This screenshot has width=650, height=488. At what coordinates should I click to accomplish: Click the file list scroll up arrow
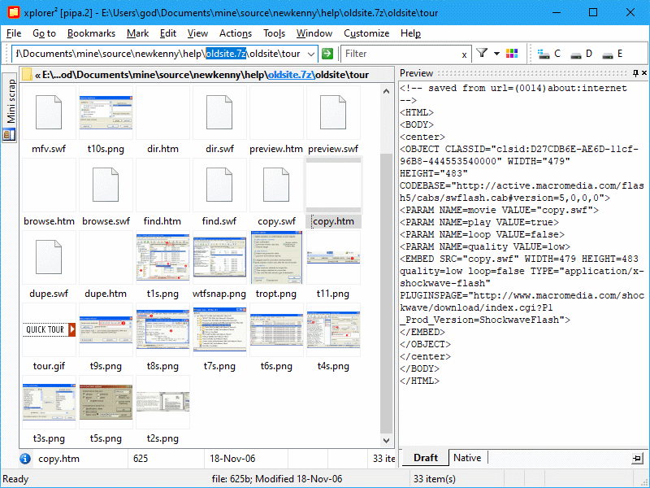[x=387, y=91]
